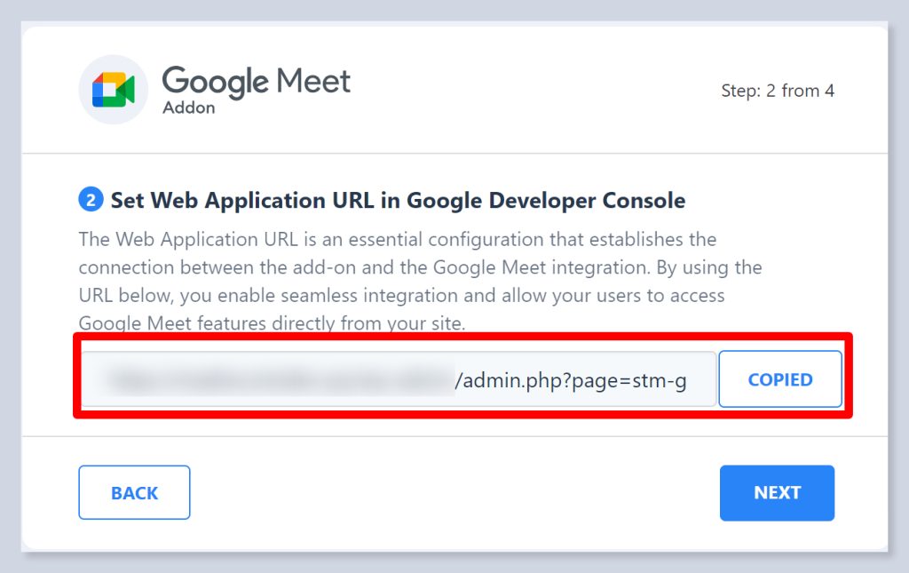The height and width of the screenshot is (573, 909).
Task: Click the line 'Google Meet features directly from your site'
Action: 272,323
